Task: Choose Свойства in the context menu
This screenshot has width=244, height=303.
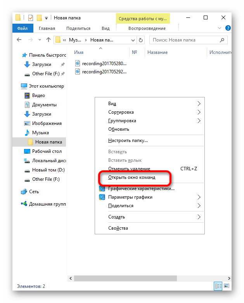Action: coord(149,228)
